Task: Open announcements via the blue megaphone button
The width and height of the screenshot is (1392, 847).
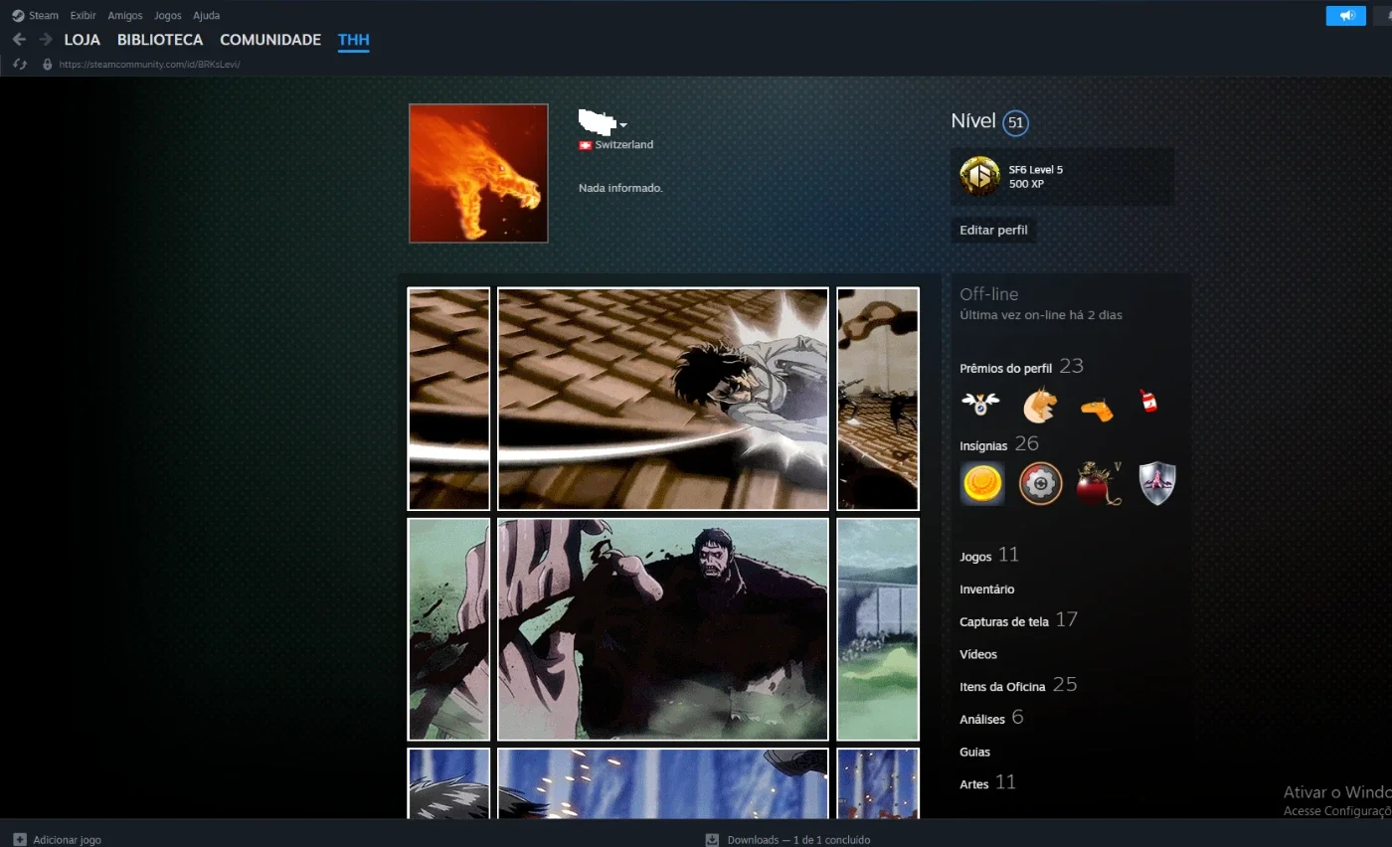Action: 1346,16
